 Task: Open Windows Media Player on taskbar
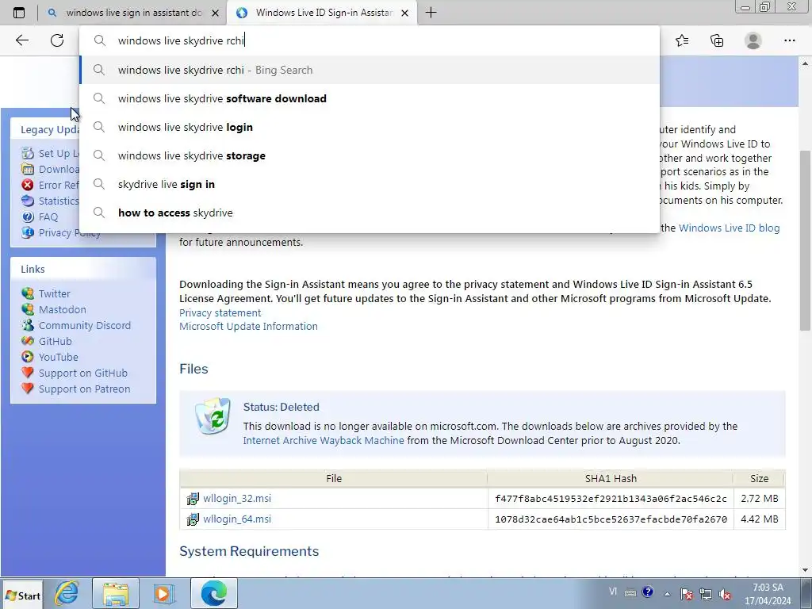click(163, 593)
